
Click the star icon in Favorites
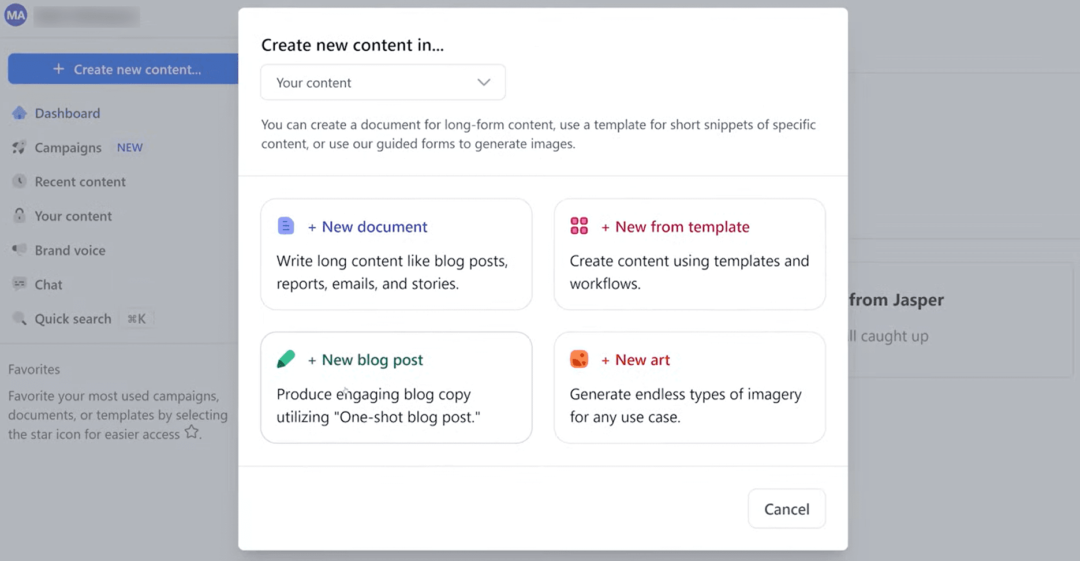[x=192, y=432]
